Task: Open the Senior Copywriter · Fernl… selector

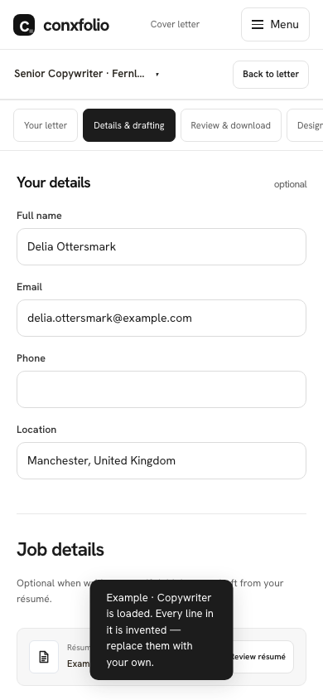Action: point(87,74)
